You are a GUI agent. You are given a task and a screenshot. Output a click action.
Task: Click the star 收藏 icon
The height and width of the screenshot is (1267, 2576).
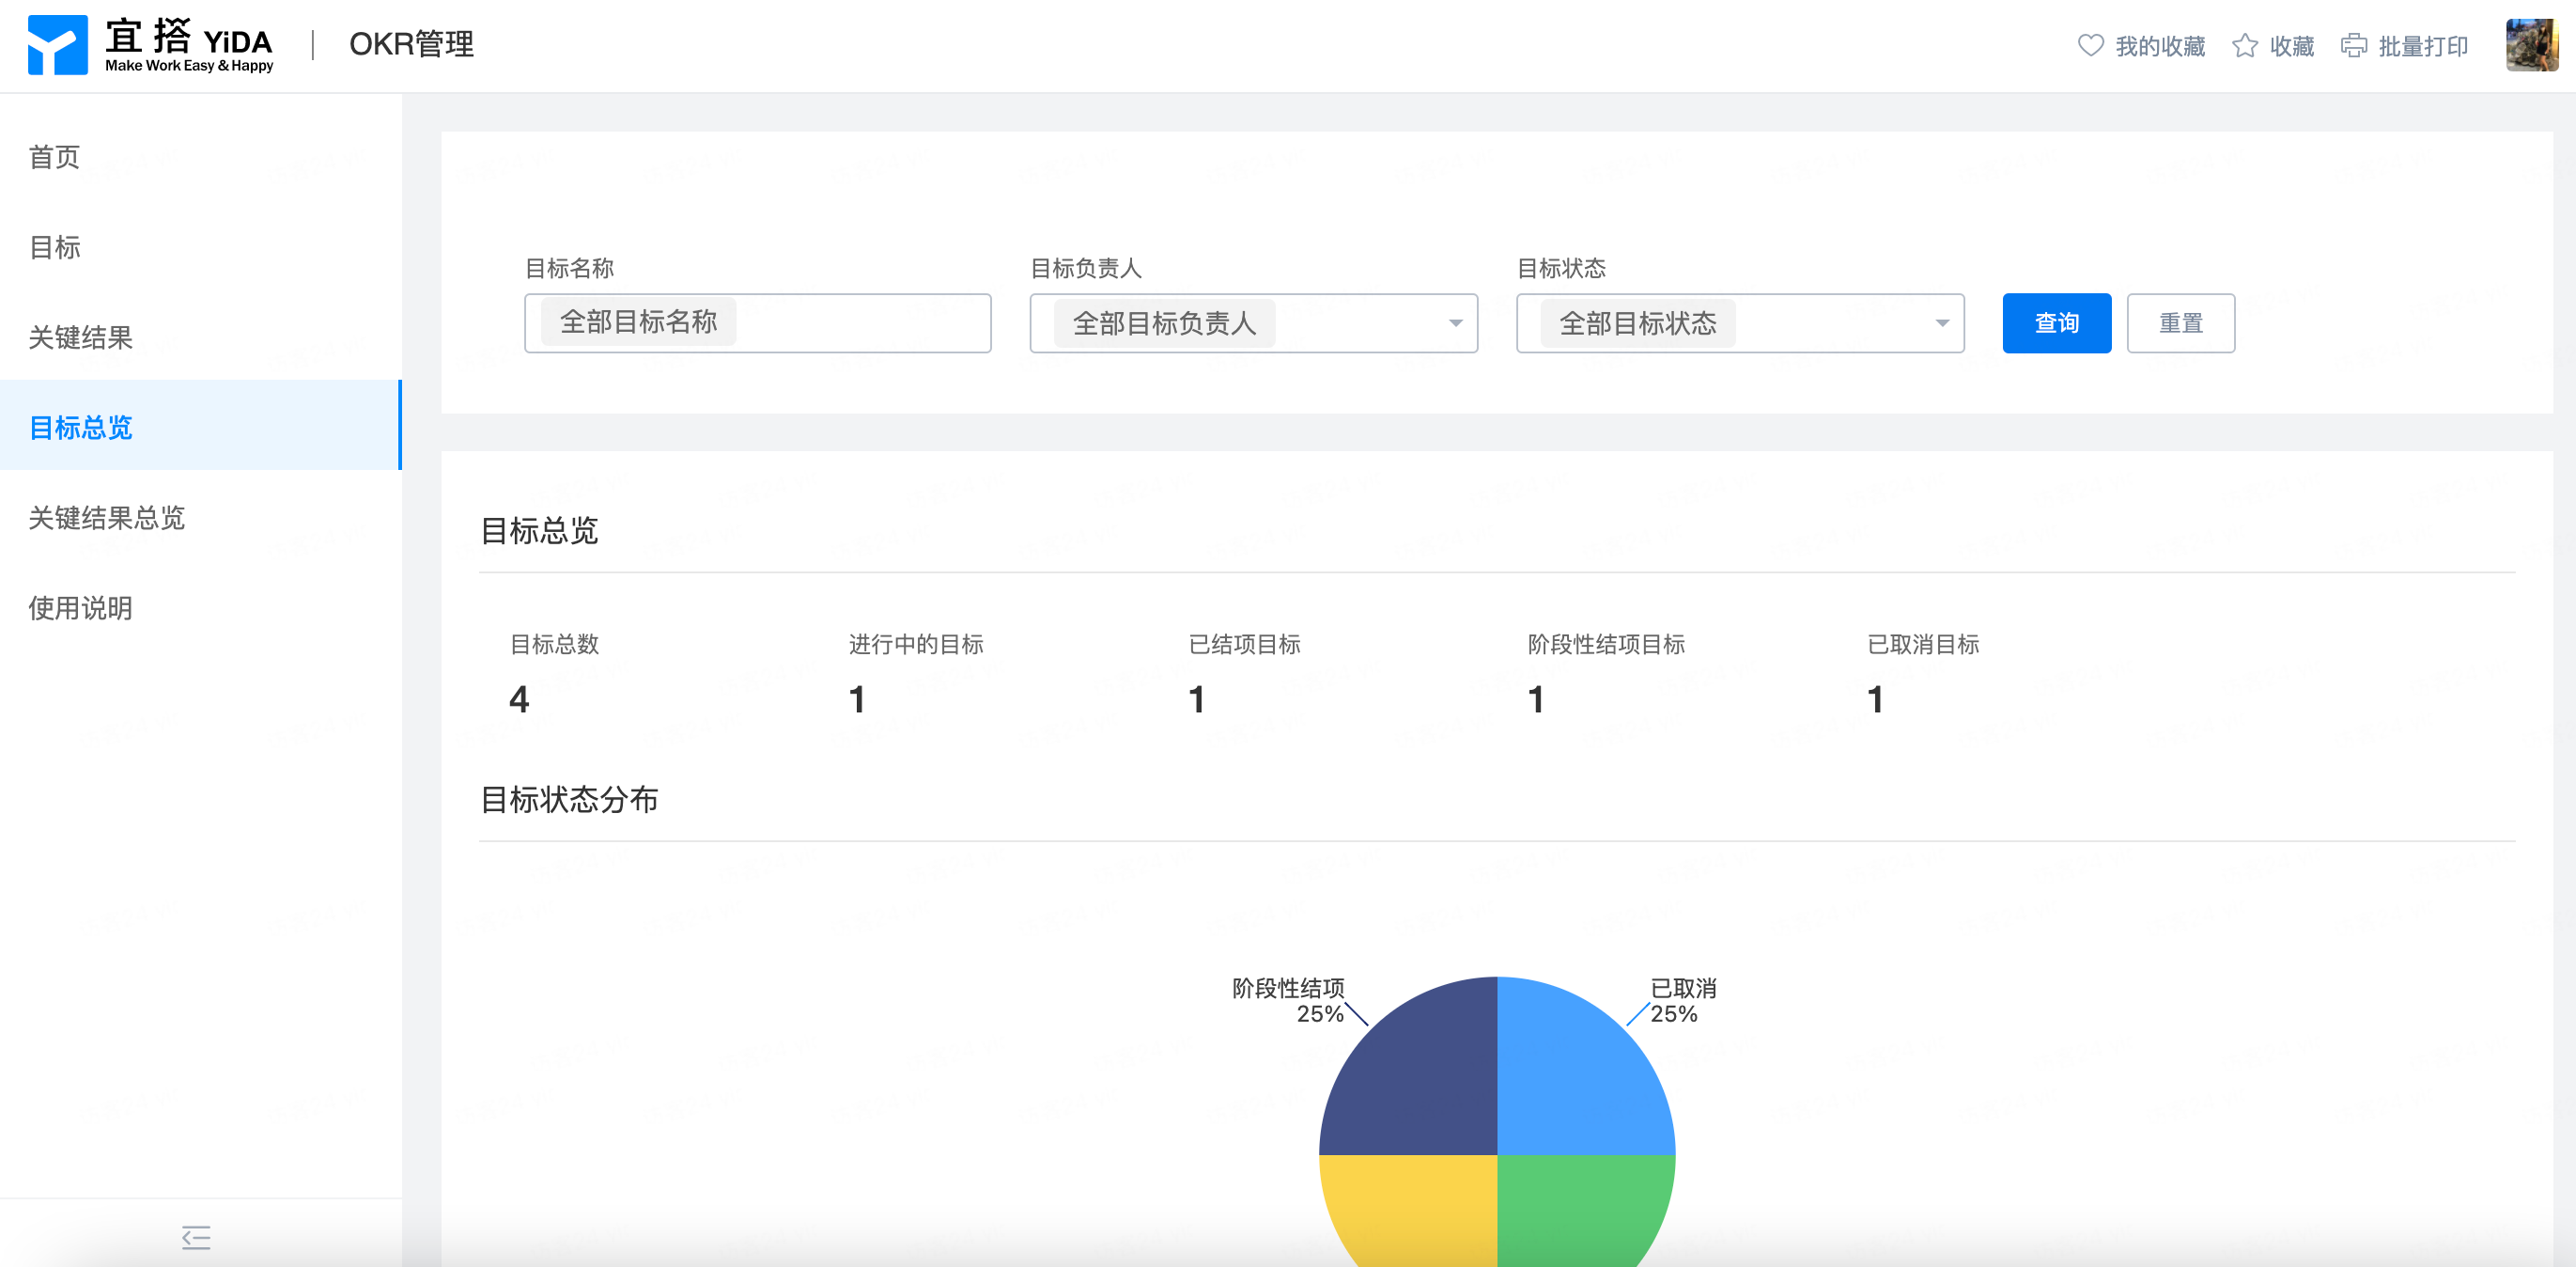(x=2244, y=45)
